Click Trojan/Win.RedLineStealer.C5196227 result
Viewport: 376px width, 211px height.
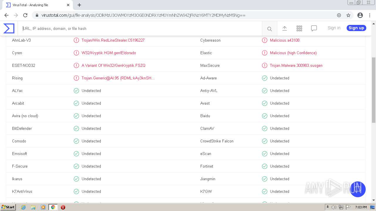pyautogui.click(x=113, y=40)
